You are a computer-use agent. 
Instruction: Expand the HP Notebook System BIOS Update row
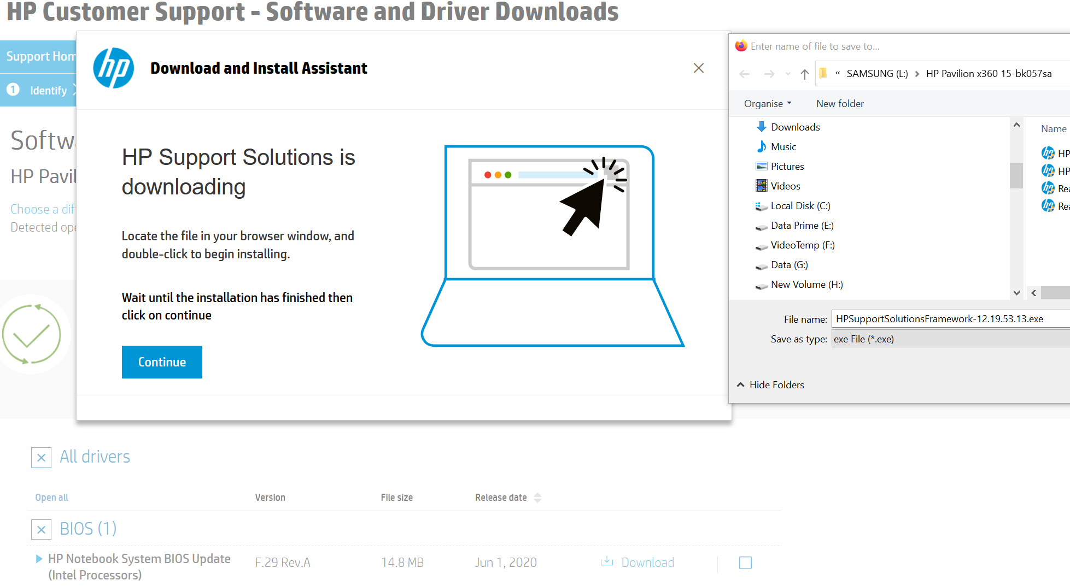coord(39,559)
